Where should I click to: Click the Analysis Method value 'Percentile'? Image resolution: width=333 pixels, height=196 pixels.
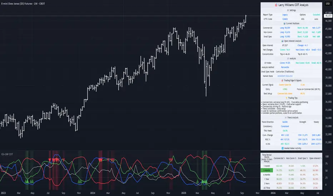[285, 67]
